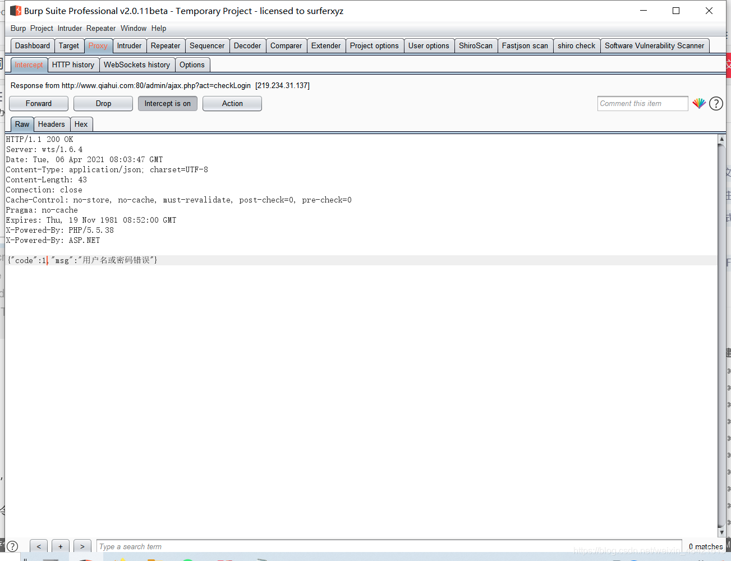Click the X-Powered-By: PHP/5.5.38 line
The image size is (731, 561).
(60, 230)
